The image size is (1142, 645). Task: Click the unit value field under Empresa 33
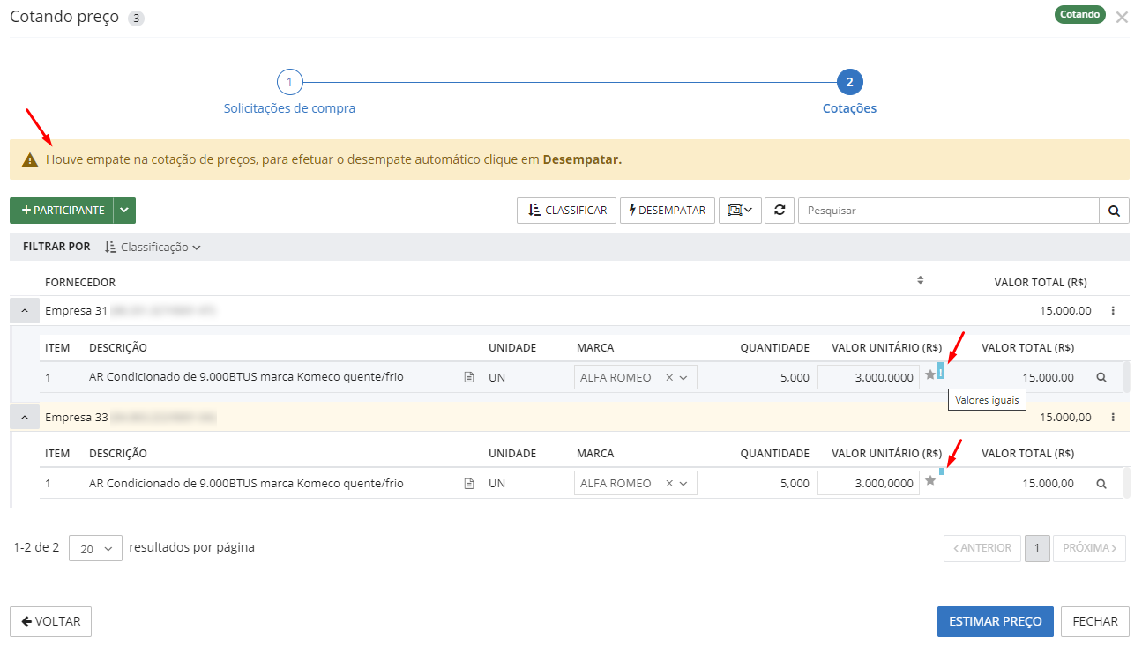pos(869,483)
